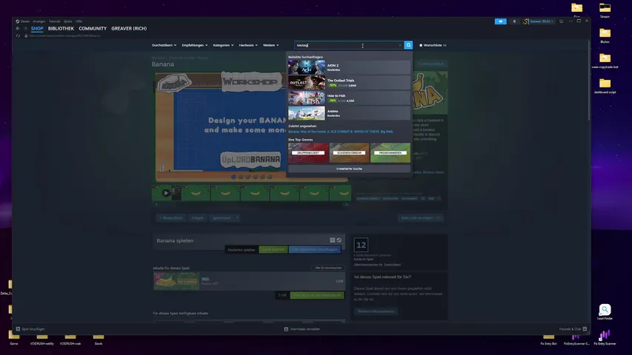
Task: Click the Spiel starten button
Action: click(x=273, y=249)
